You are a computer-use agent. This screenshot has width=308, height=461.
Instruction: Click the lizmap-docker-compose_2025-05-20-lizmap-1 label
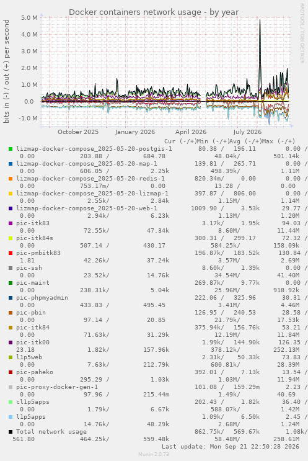92,194
